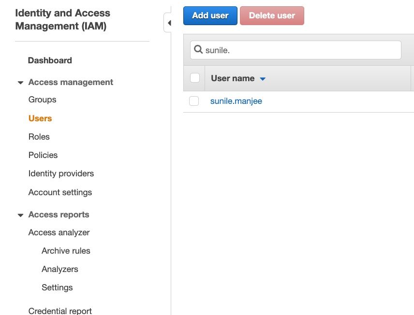Open Policies in the sidebar
The width and height of the screenshot is (414, 315).
click(43, 155)
